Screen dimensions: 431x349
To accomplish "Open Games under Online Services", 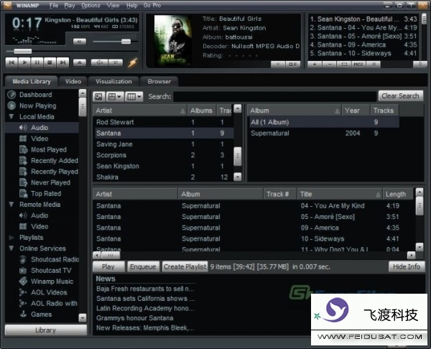I will point(41,315).
